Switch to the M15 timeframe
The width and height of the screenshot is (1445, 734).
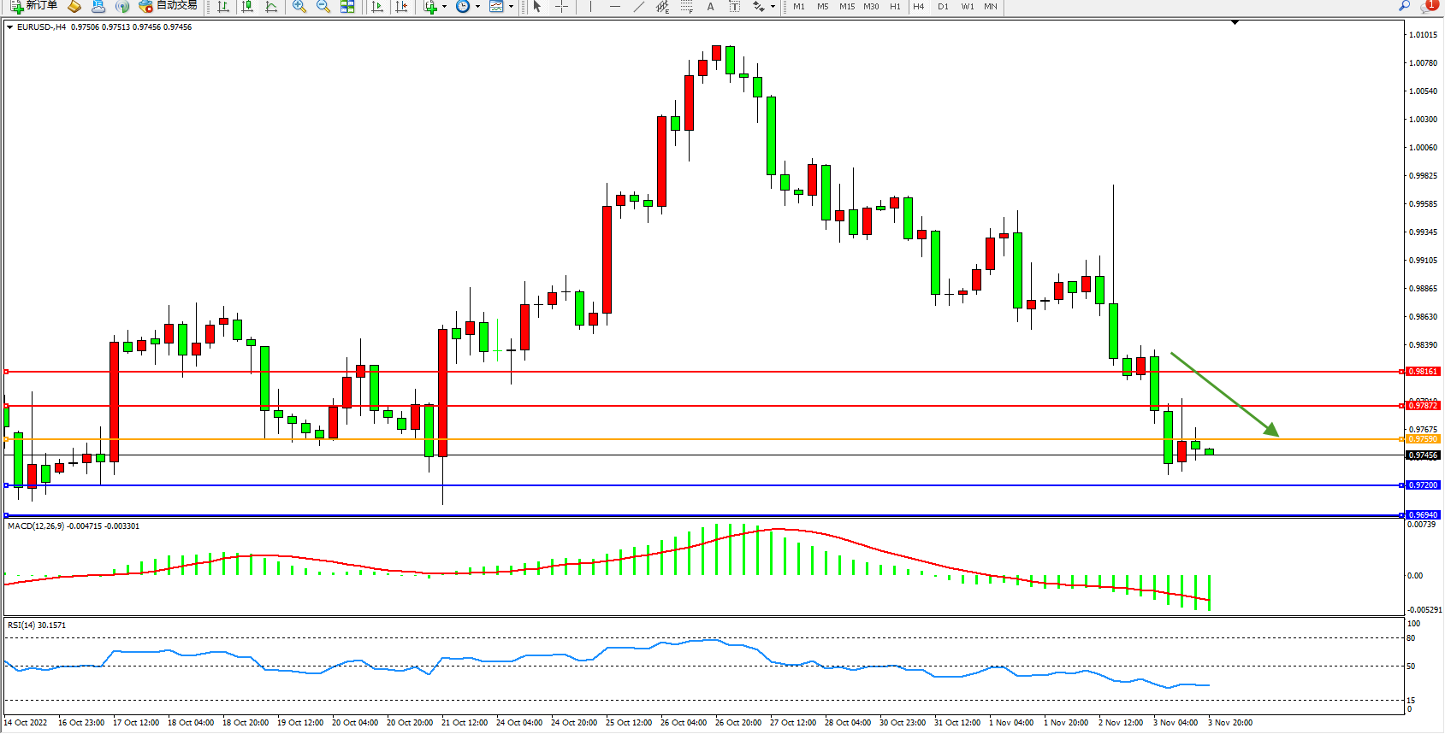click(x=846, y=7)
